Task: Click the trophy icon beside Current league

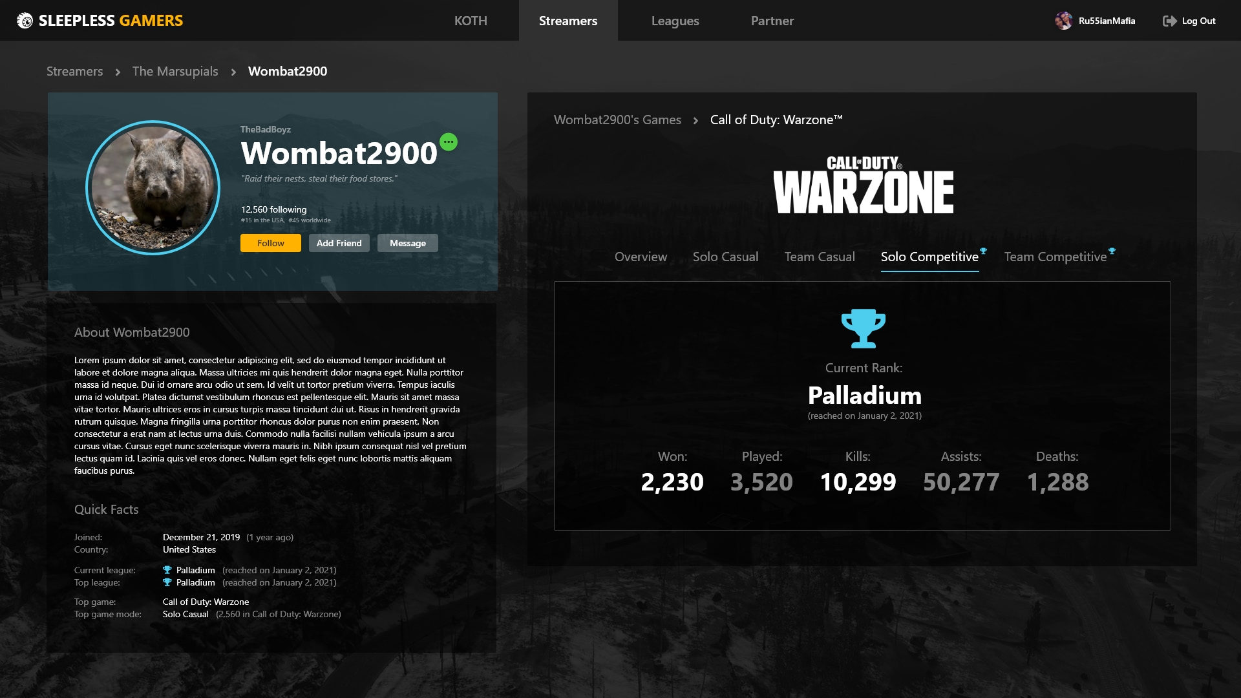Action: pos(167,570)
